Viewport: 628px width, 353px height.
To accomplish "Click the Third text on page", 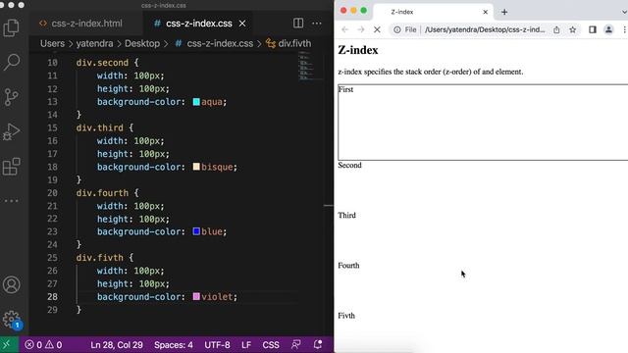I will (346, 216).
